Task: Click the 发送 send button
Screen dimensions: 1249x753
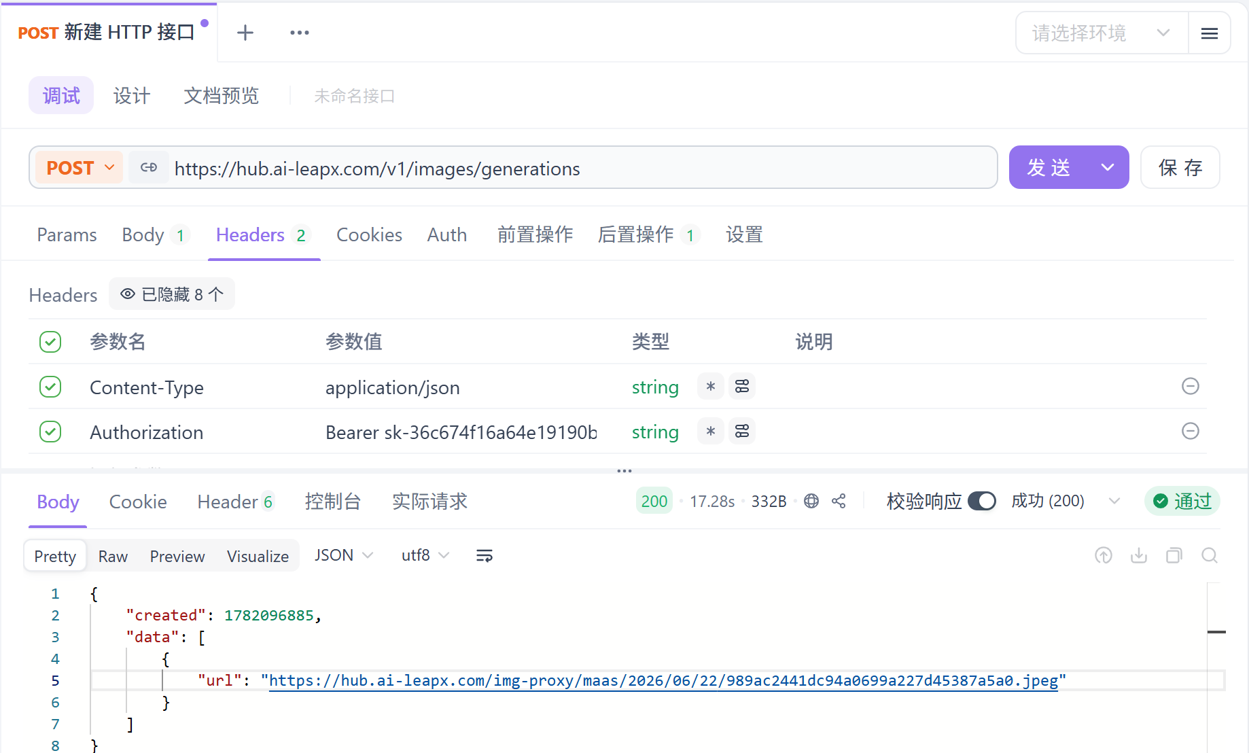Action: pos(1049,167)
